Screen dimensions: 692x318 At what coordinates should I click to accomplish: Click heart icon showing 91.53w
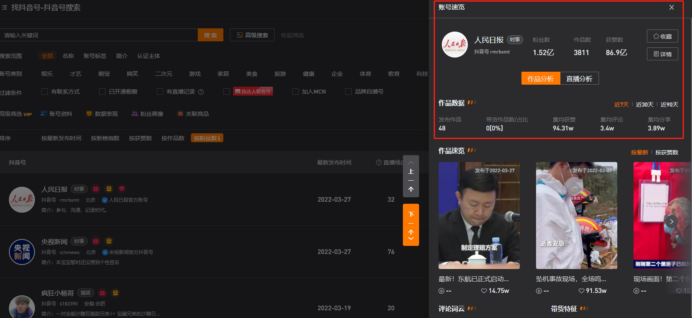(x=582, y=291)
